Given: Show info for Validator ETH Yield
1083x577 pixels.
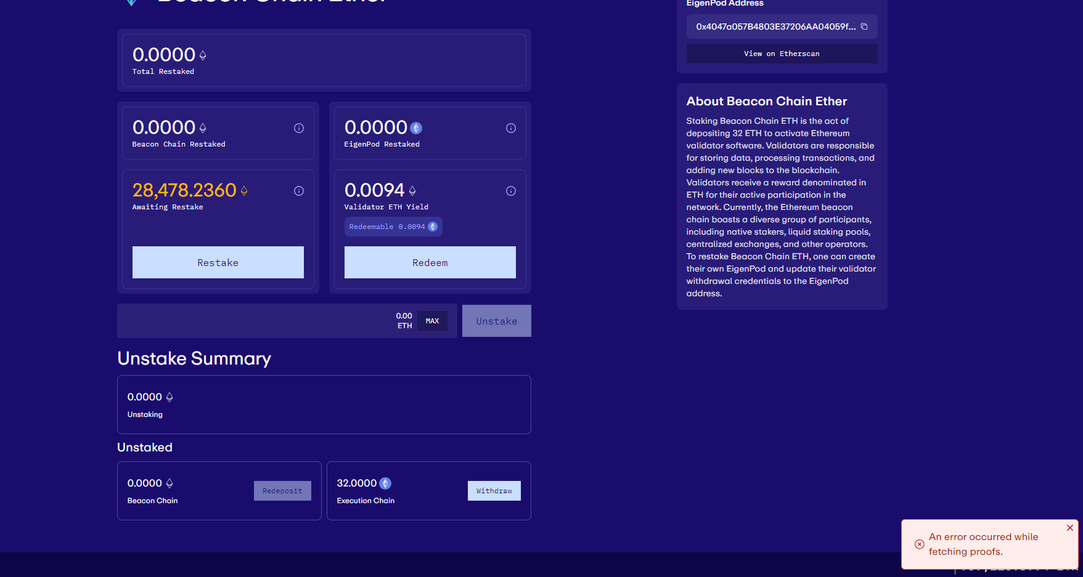Looking at the screenshot, I should tap(511, 191).
